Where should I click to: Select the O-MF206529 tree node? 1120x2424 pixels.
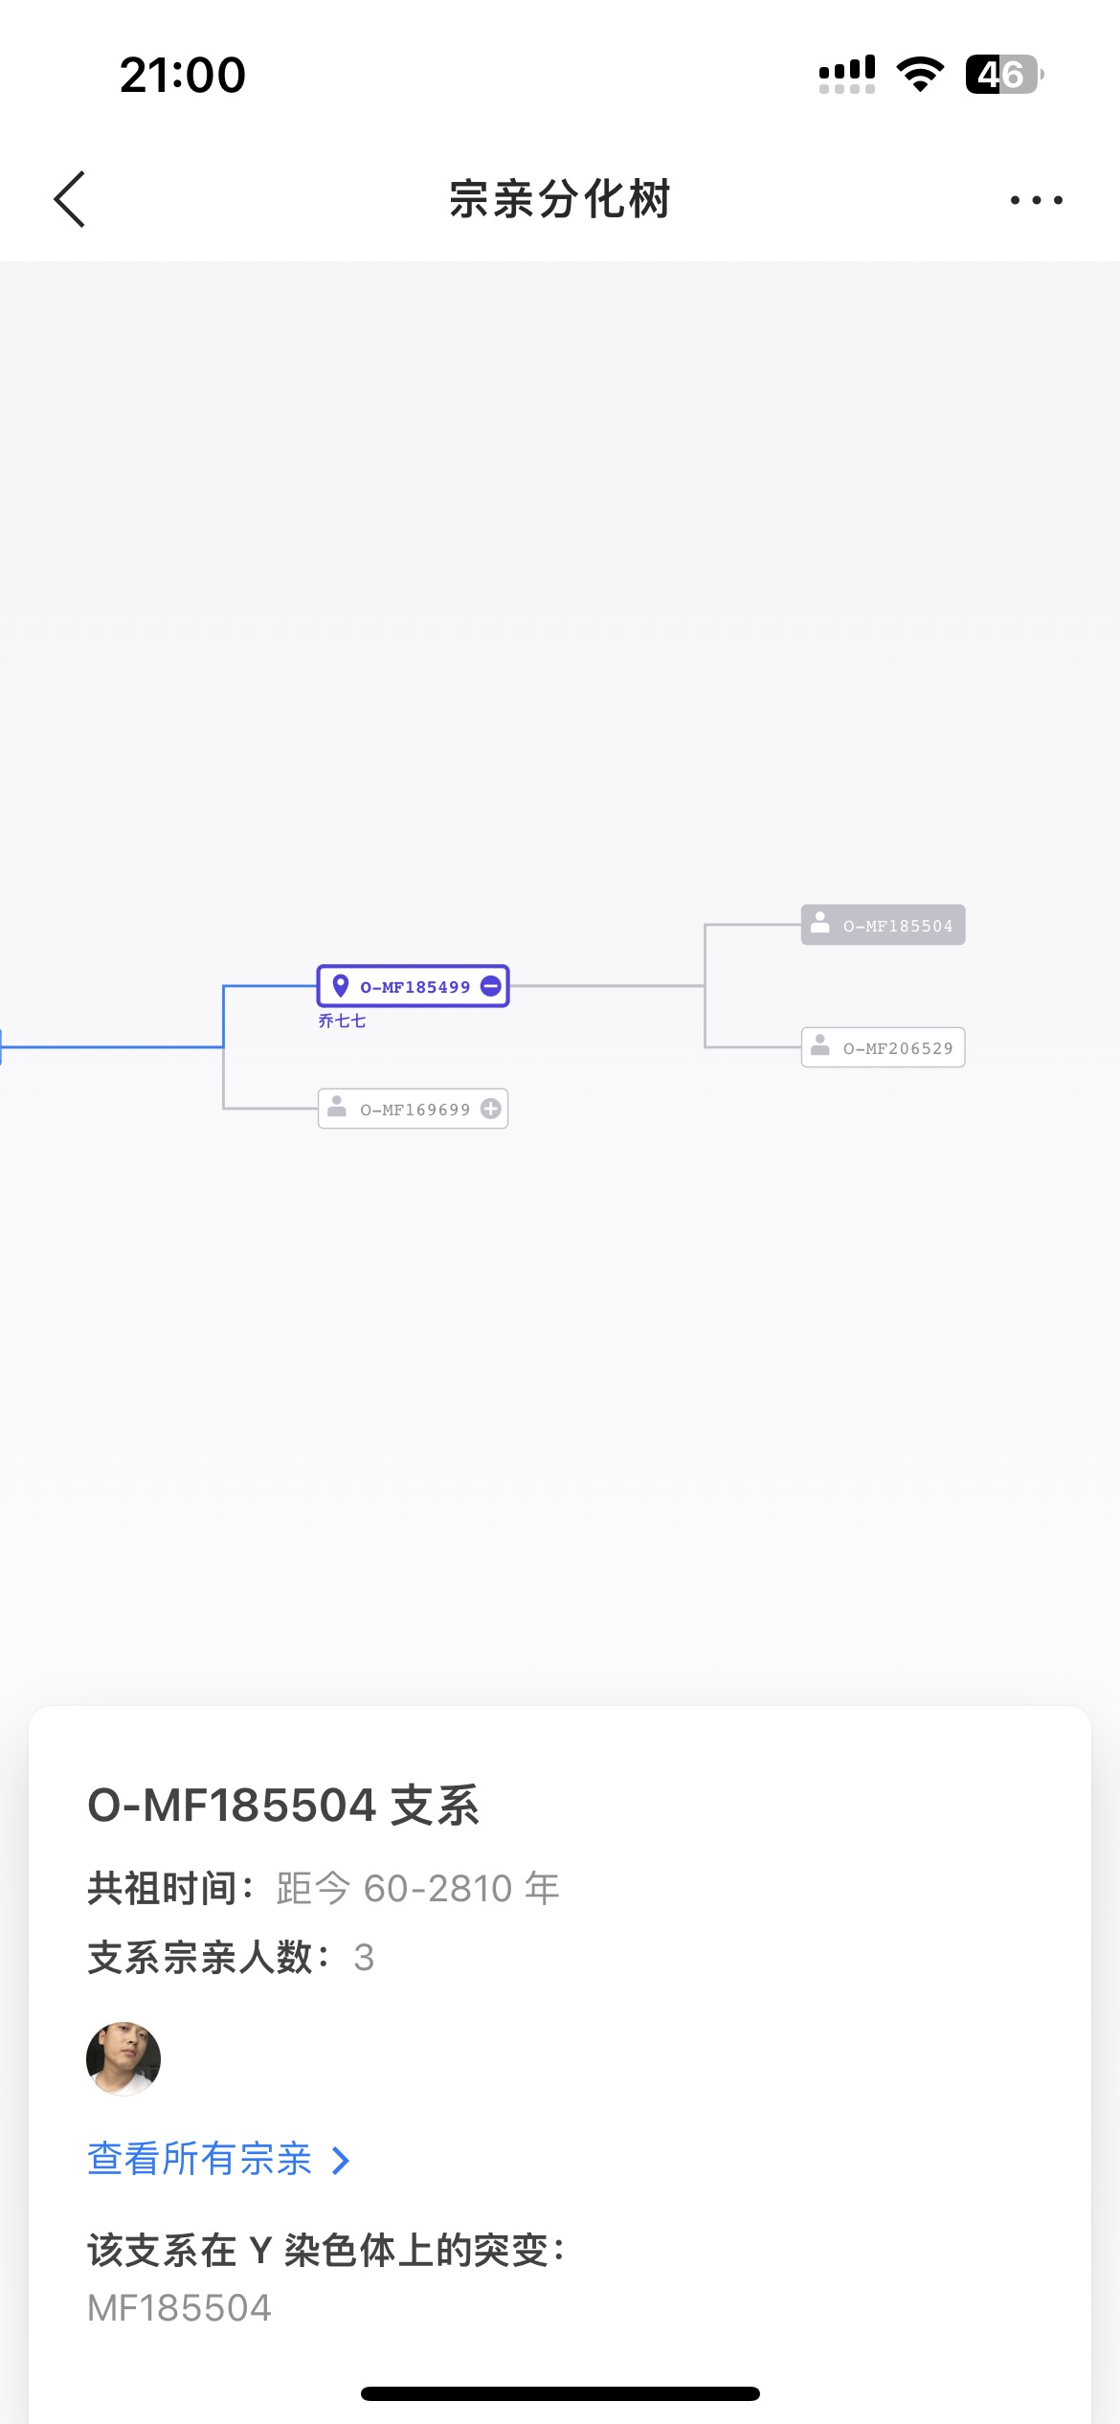(883, 1047)
